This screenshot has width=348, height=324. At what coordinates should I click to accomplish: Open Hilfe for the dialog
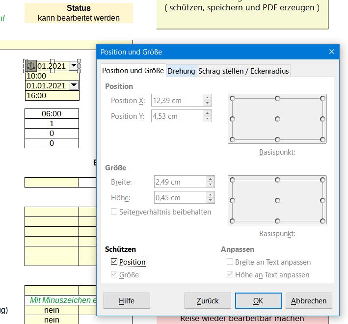127,300
